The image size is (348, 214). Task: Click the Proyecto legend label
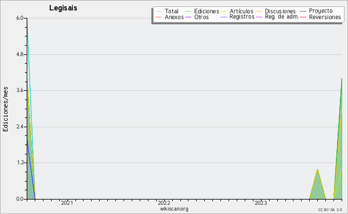(321, 11)
